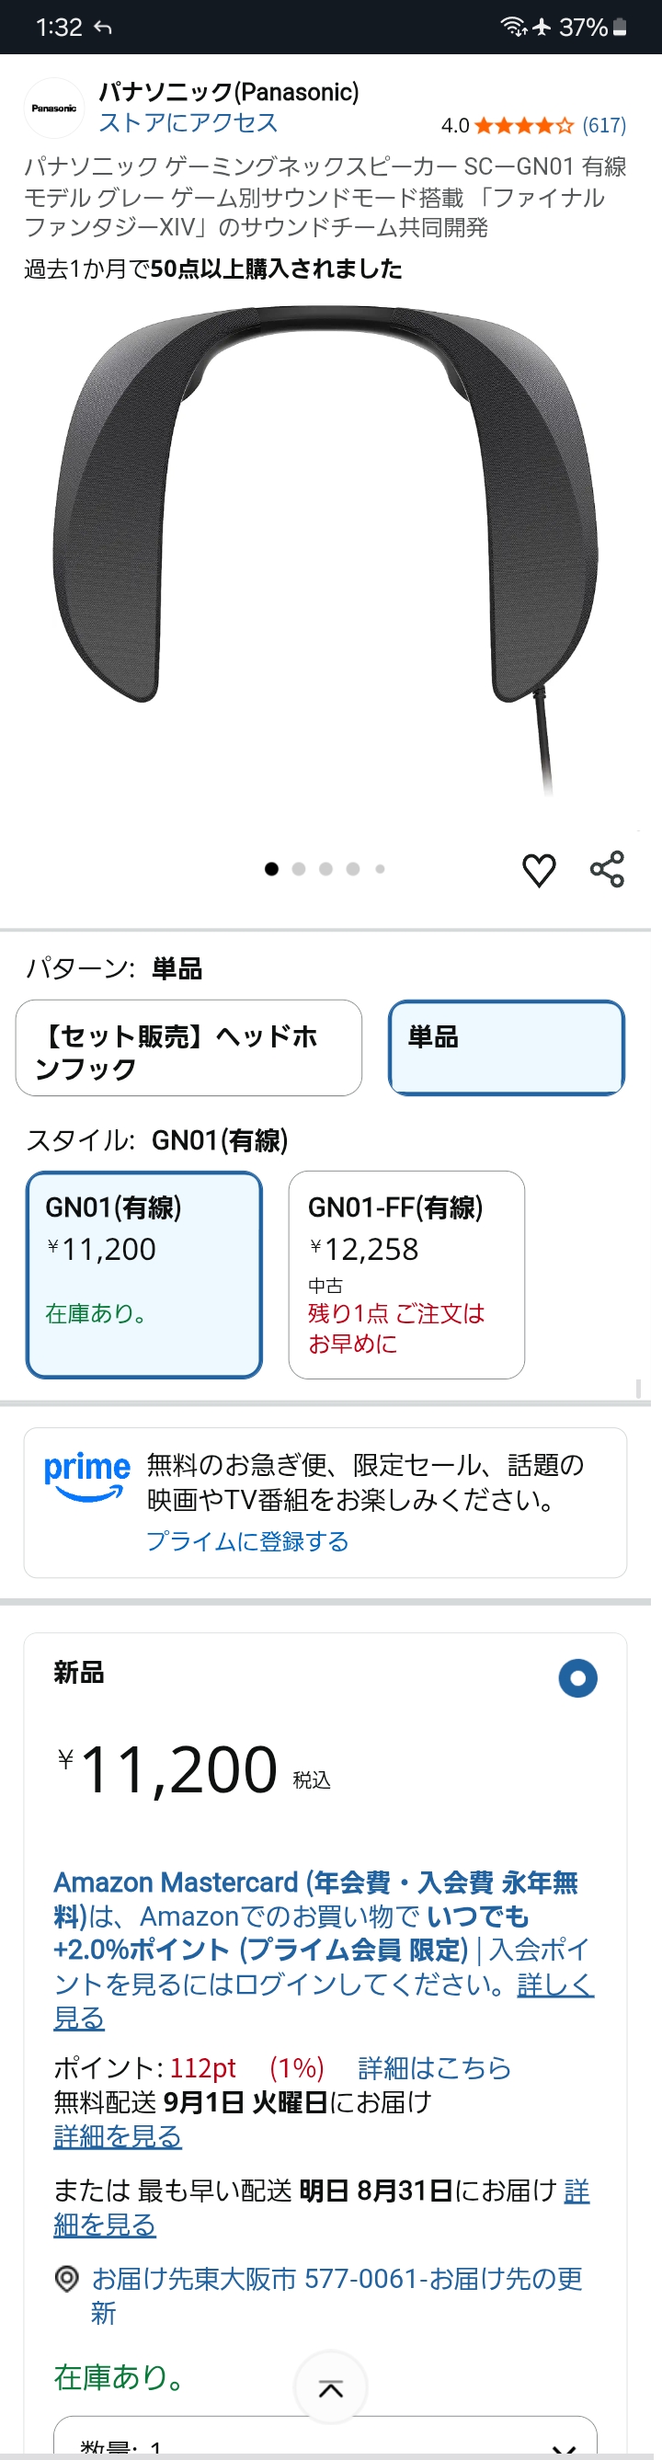Viewport: 662px width, 2460px height.
Task: Open the Panasonic brand logo
Action: pos(54,108)
